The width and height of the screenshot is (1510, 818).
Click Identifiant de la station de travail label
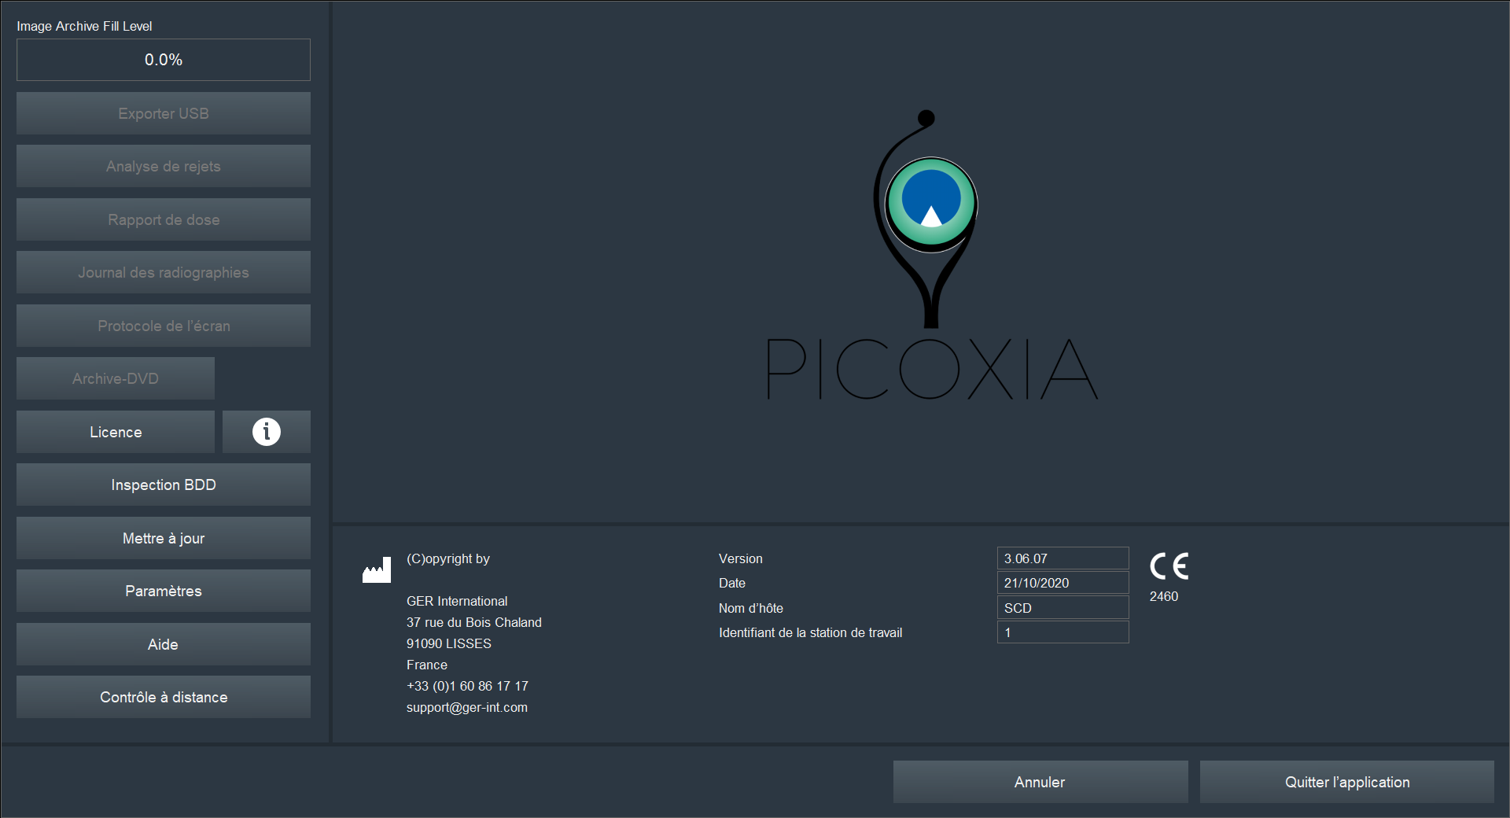[x=811, y=632]
